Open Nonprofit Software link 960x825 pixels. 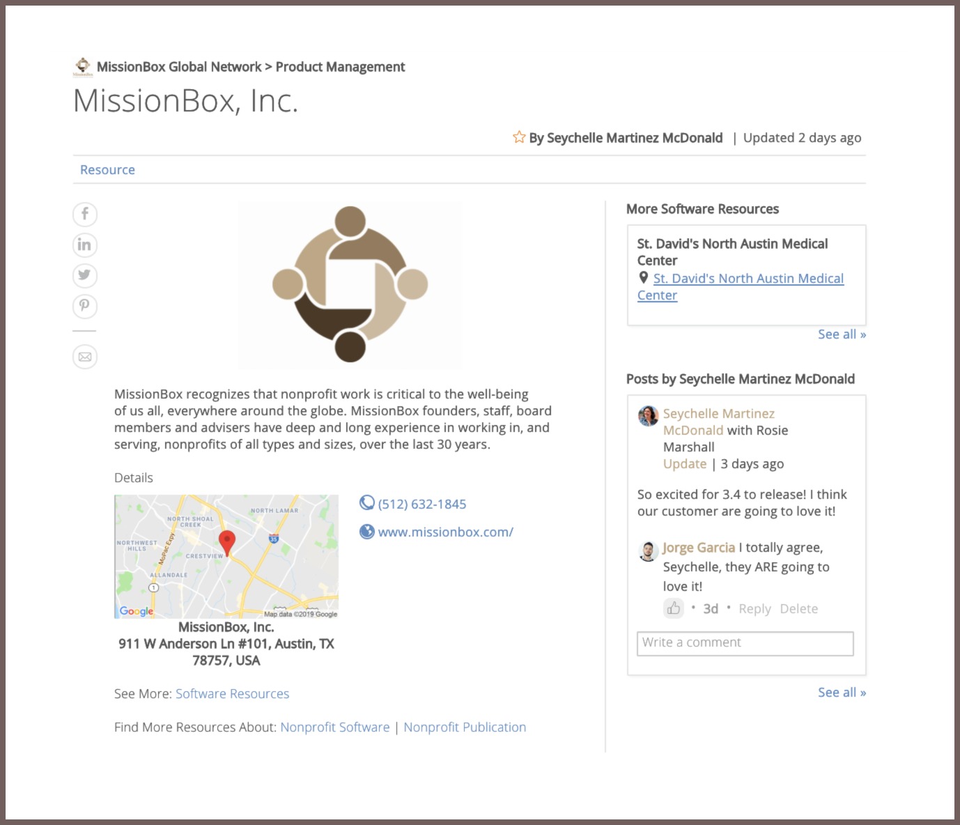[x=335, y=727]
